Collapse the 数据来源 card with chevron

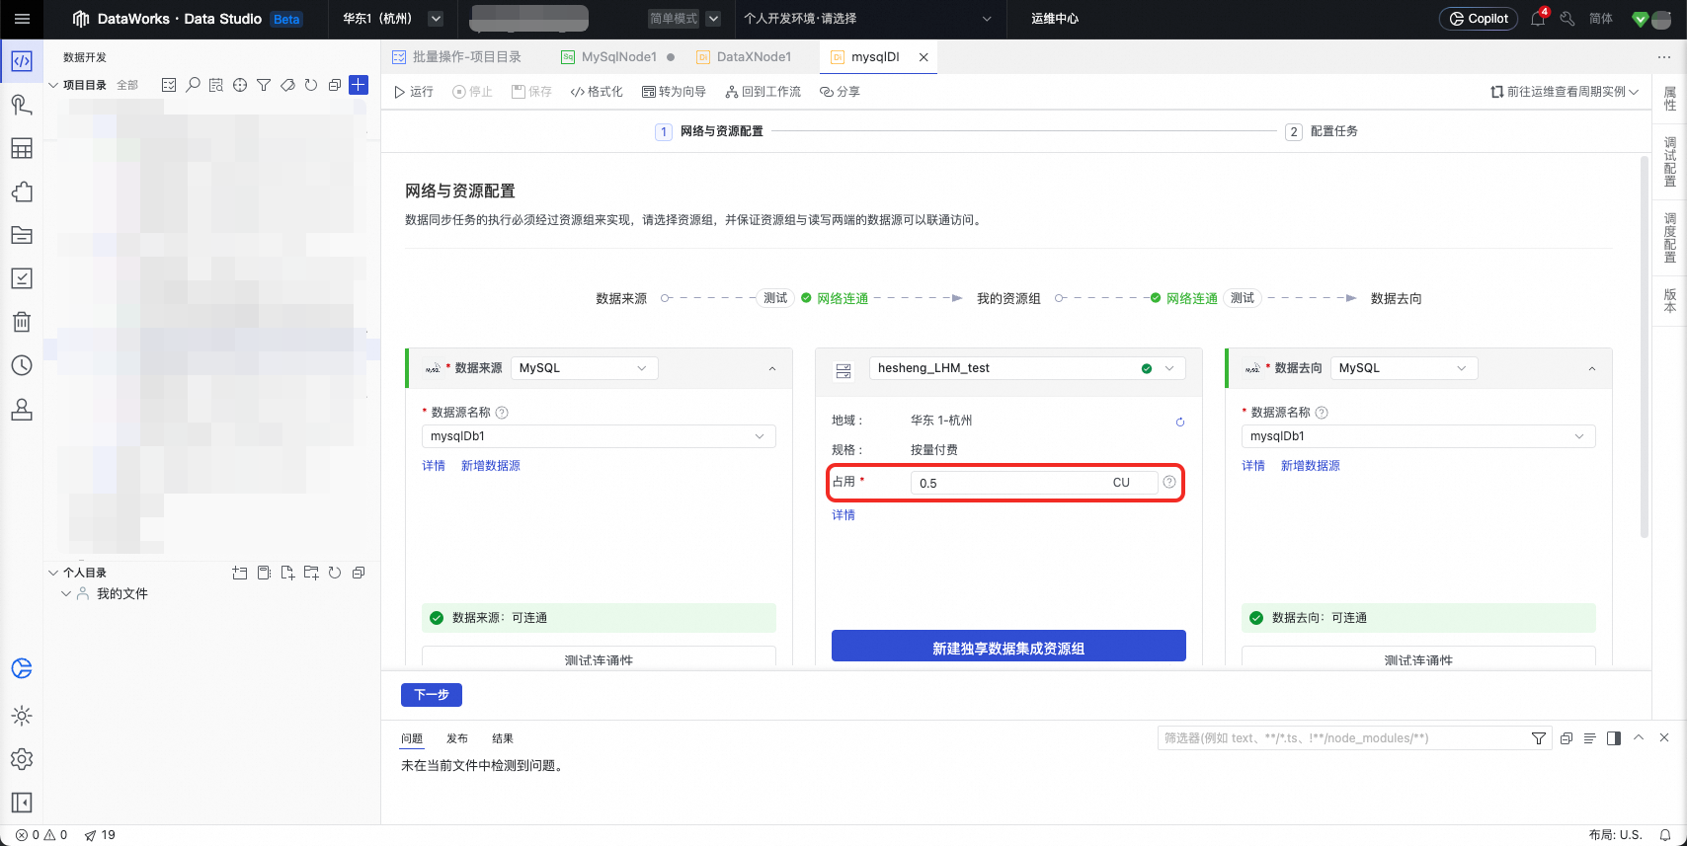(772, 368)
